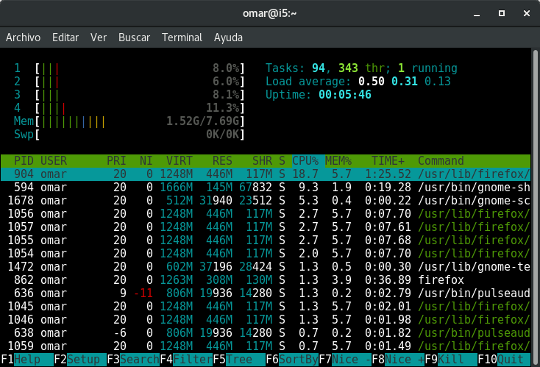Click the CPU 4 usage meter
The width and height of the screenshot is (540, 367).
coord(129,108)
